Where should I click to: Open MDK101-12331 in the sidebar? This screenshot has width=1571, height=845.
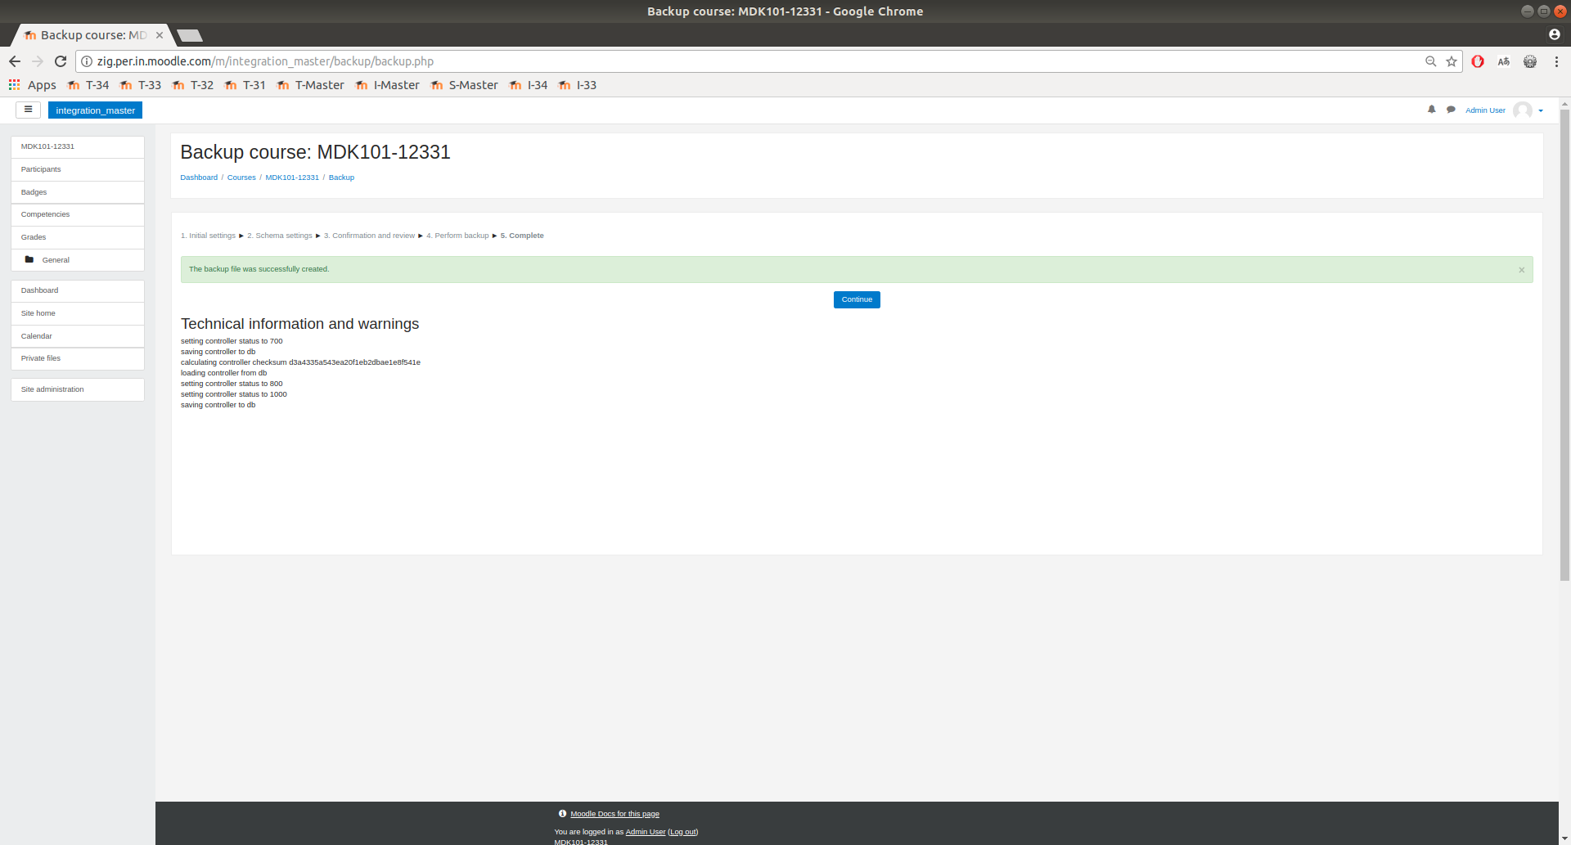78,146
